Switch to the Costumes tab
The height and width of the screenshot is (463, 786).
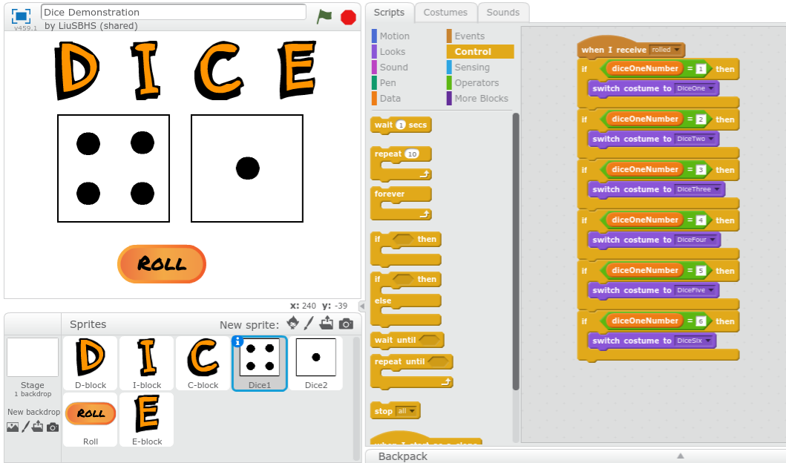tap(445, 13)
